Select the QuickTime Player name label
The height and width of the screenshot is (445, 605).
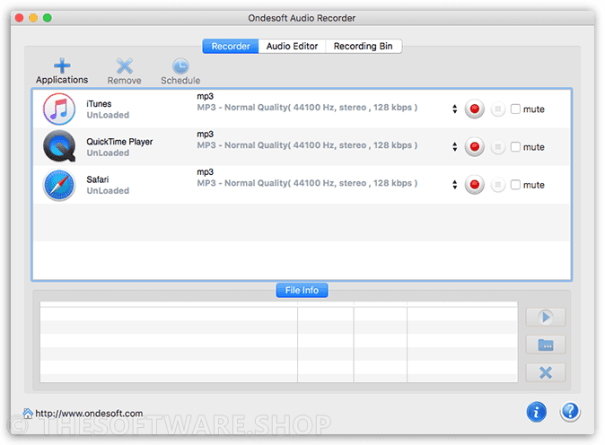click(x=119, y=142)
